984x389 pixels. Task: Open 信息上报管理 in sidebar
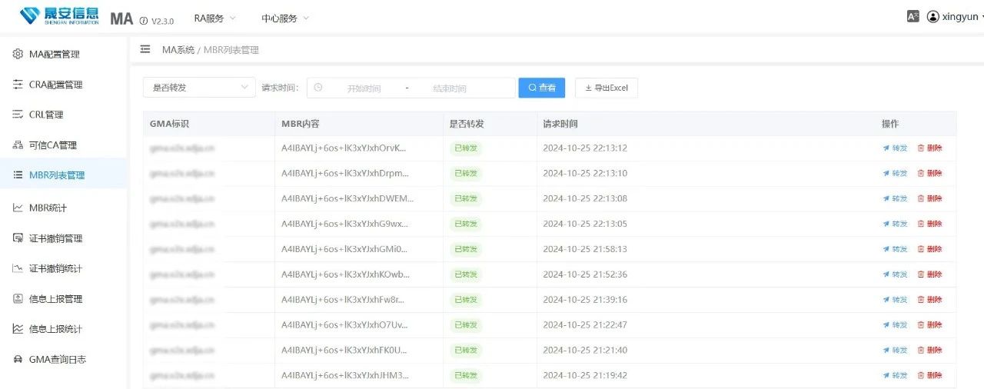click(55, 299)
